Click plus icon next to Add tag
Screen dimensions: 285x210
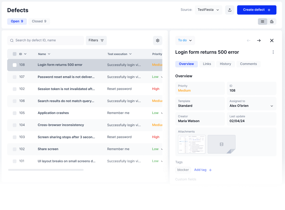tap(210, 170)
